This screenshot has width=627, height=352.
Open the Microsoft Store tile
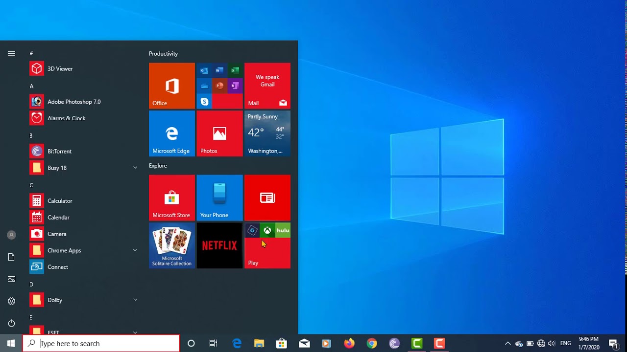172,198
